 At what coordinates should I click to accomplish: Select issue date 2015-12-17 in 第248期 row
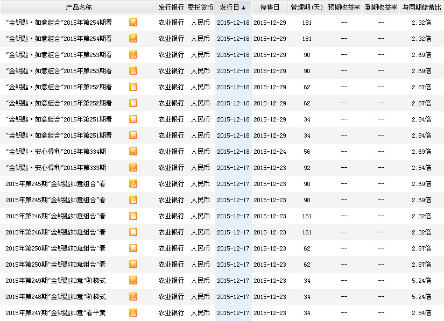coord(233,297)
